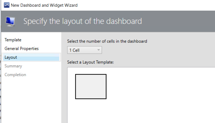Go to the Template wizard step
215x123 pixels.
click(x=13, y=40)
